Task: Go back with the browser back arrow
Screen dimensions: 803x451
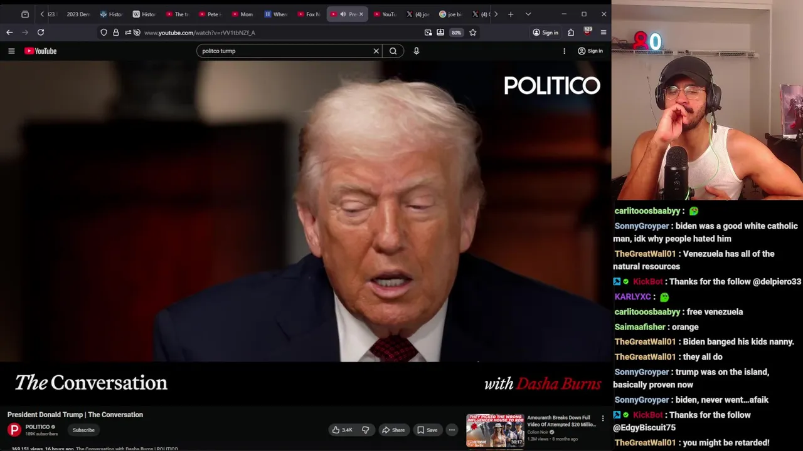Action: (x=9, y=32)
